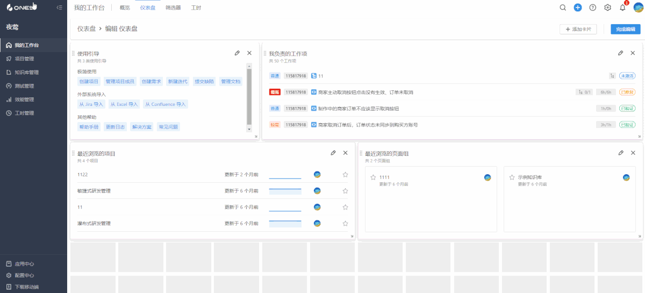Edit the 最近浏览的页面组 card
645x293 pixels.
point(621,153)
